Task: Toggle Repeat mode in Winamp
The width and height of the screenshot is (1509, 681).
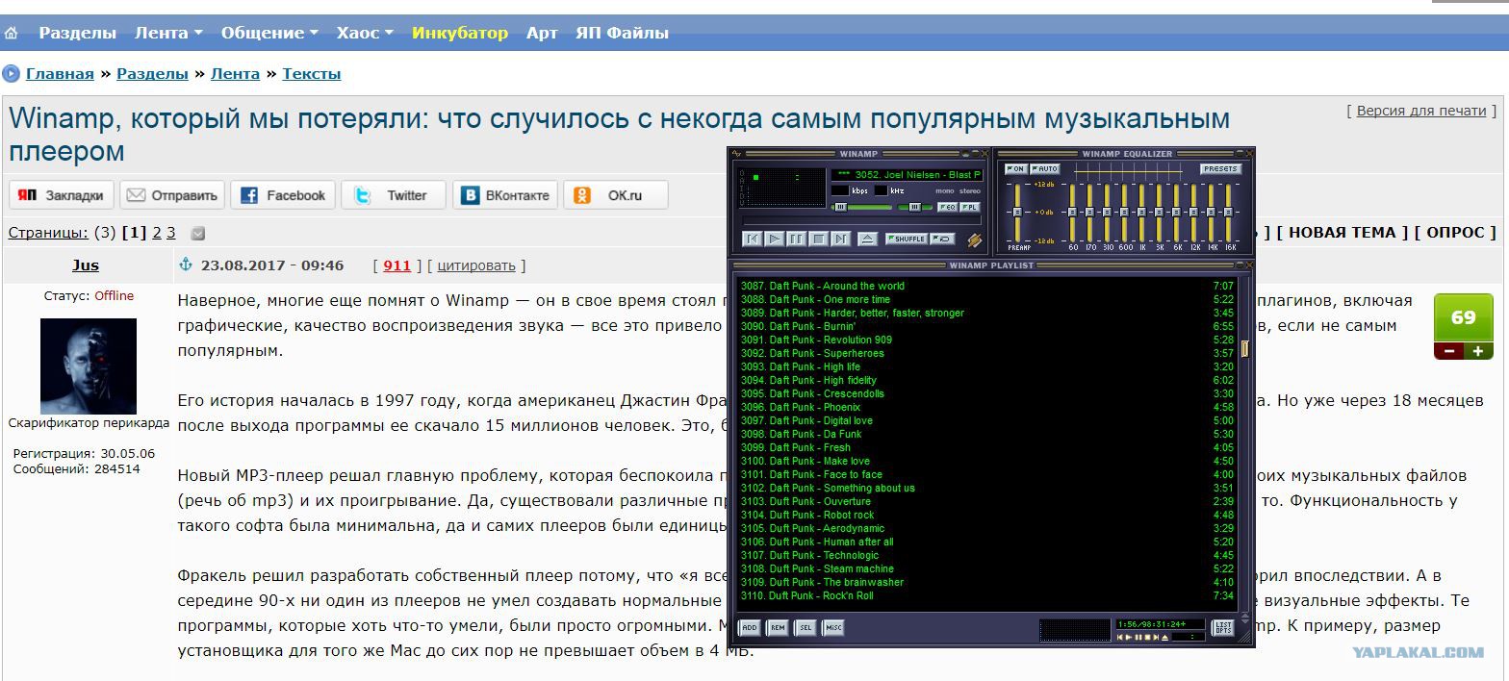Action: [942, 240]
